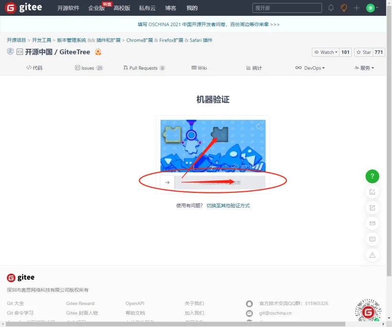Viewport: 392px width, 327px height.
Task: Open 帮助文档 footer link
Action: click(x=135, y=313)
